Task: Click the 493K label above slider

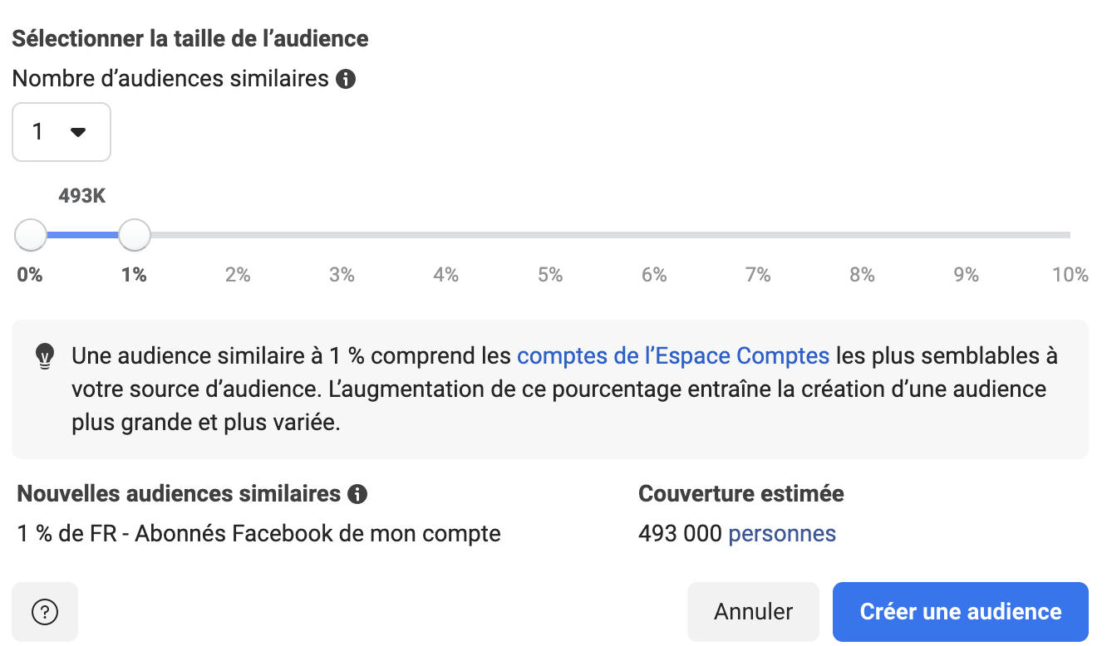Action: coord(82,197)
